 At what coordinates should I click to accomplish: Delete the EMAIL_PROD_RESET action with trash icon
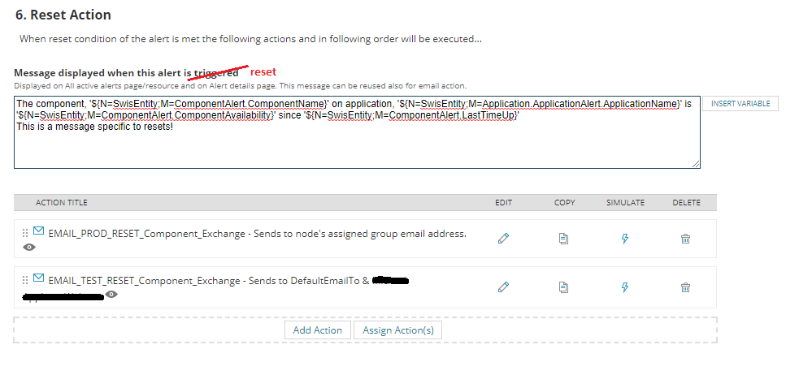coord(685,238)
